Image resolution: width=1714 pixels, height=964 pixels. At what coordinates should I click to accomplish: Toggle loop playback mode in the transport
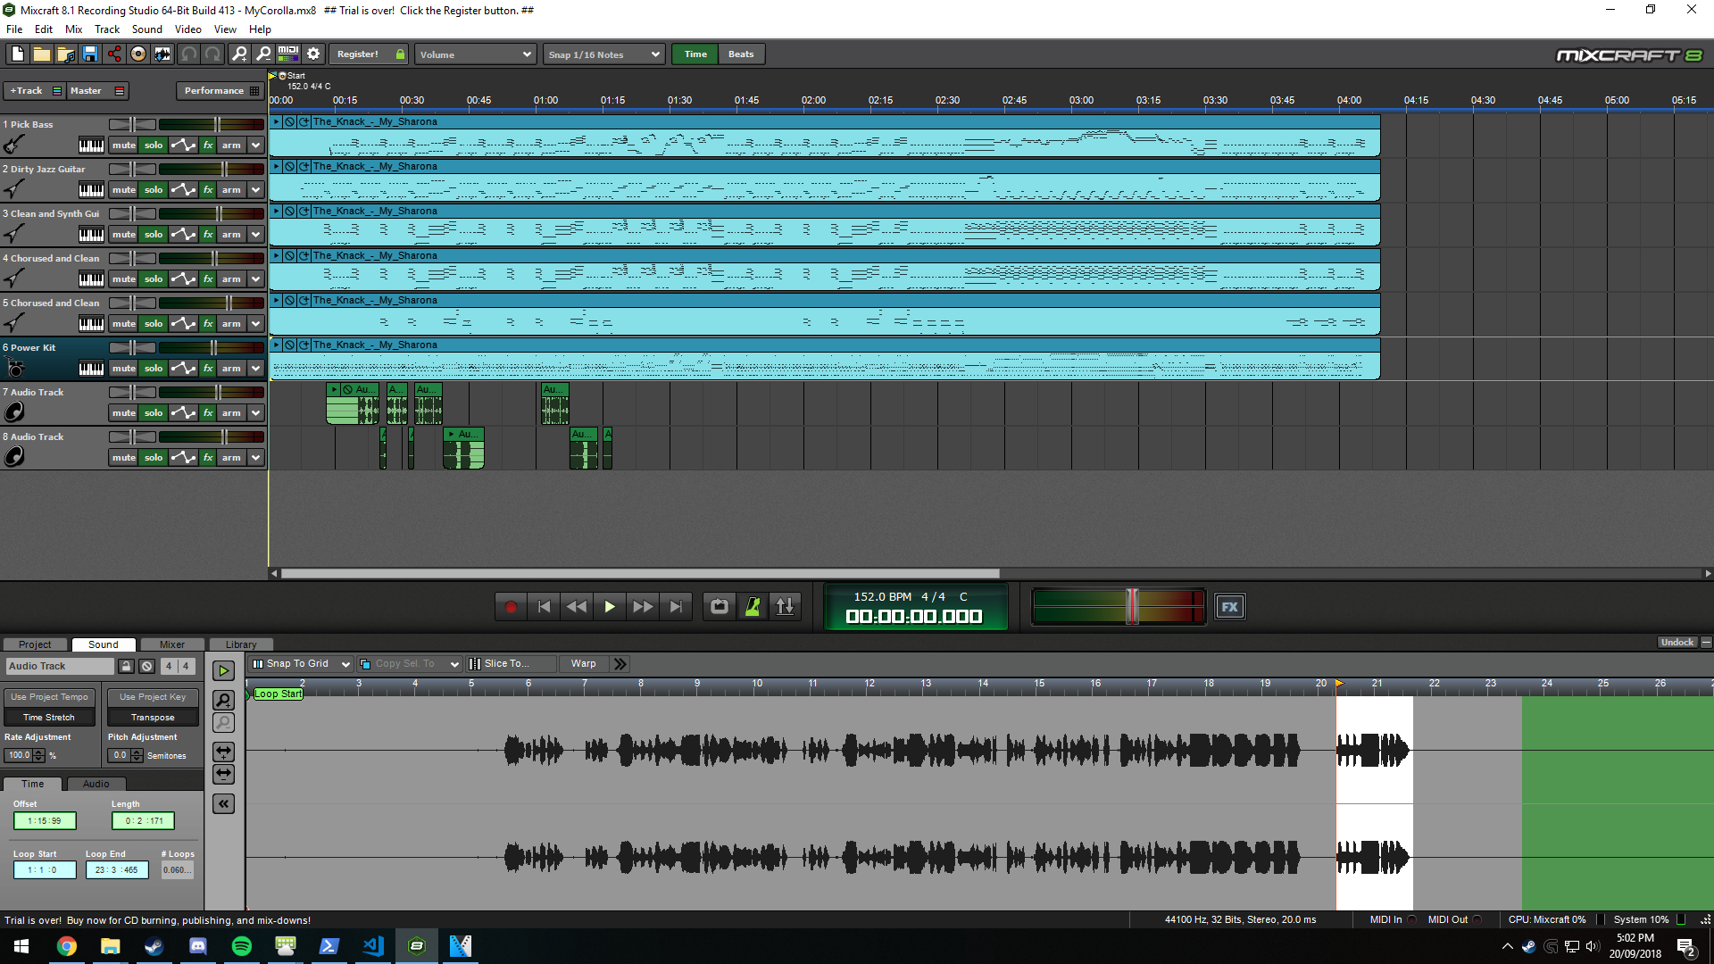click(720, 607)
